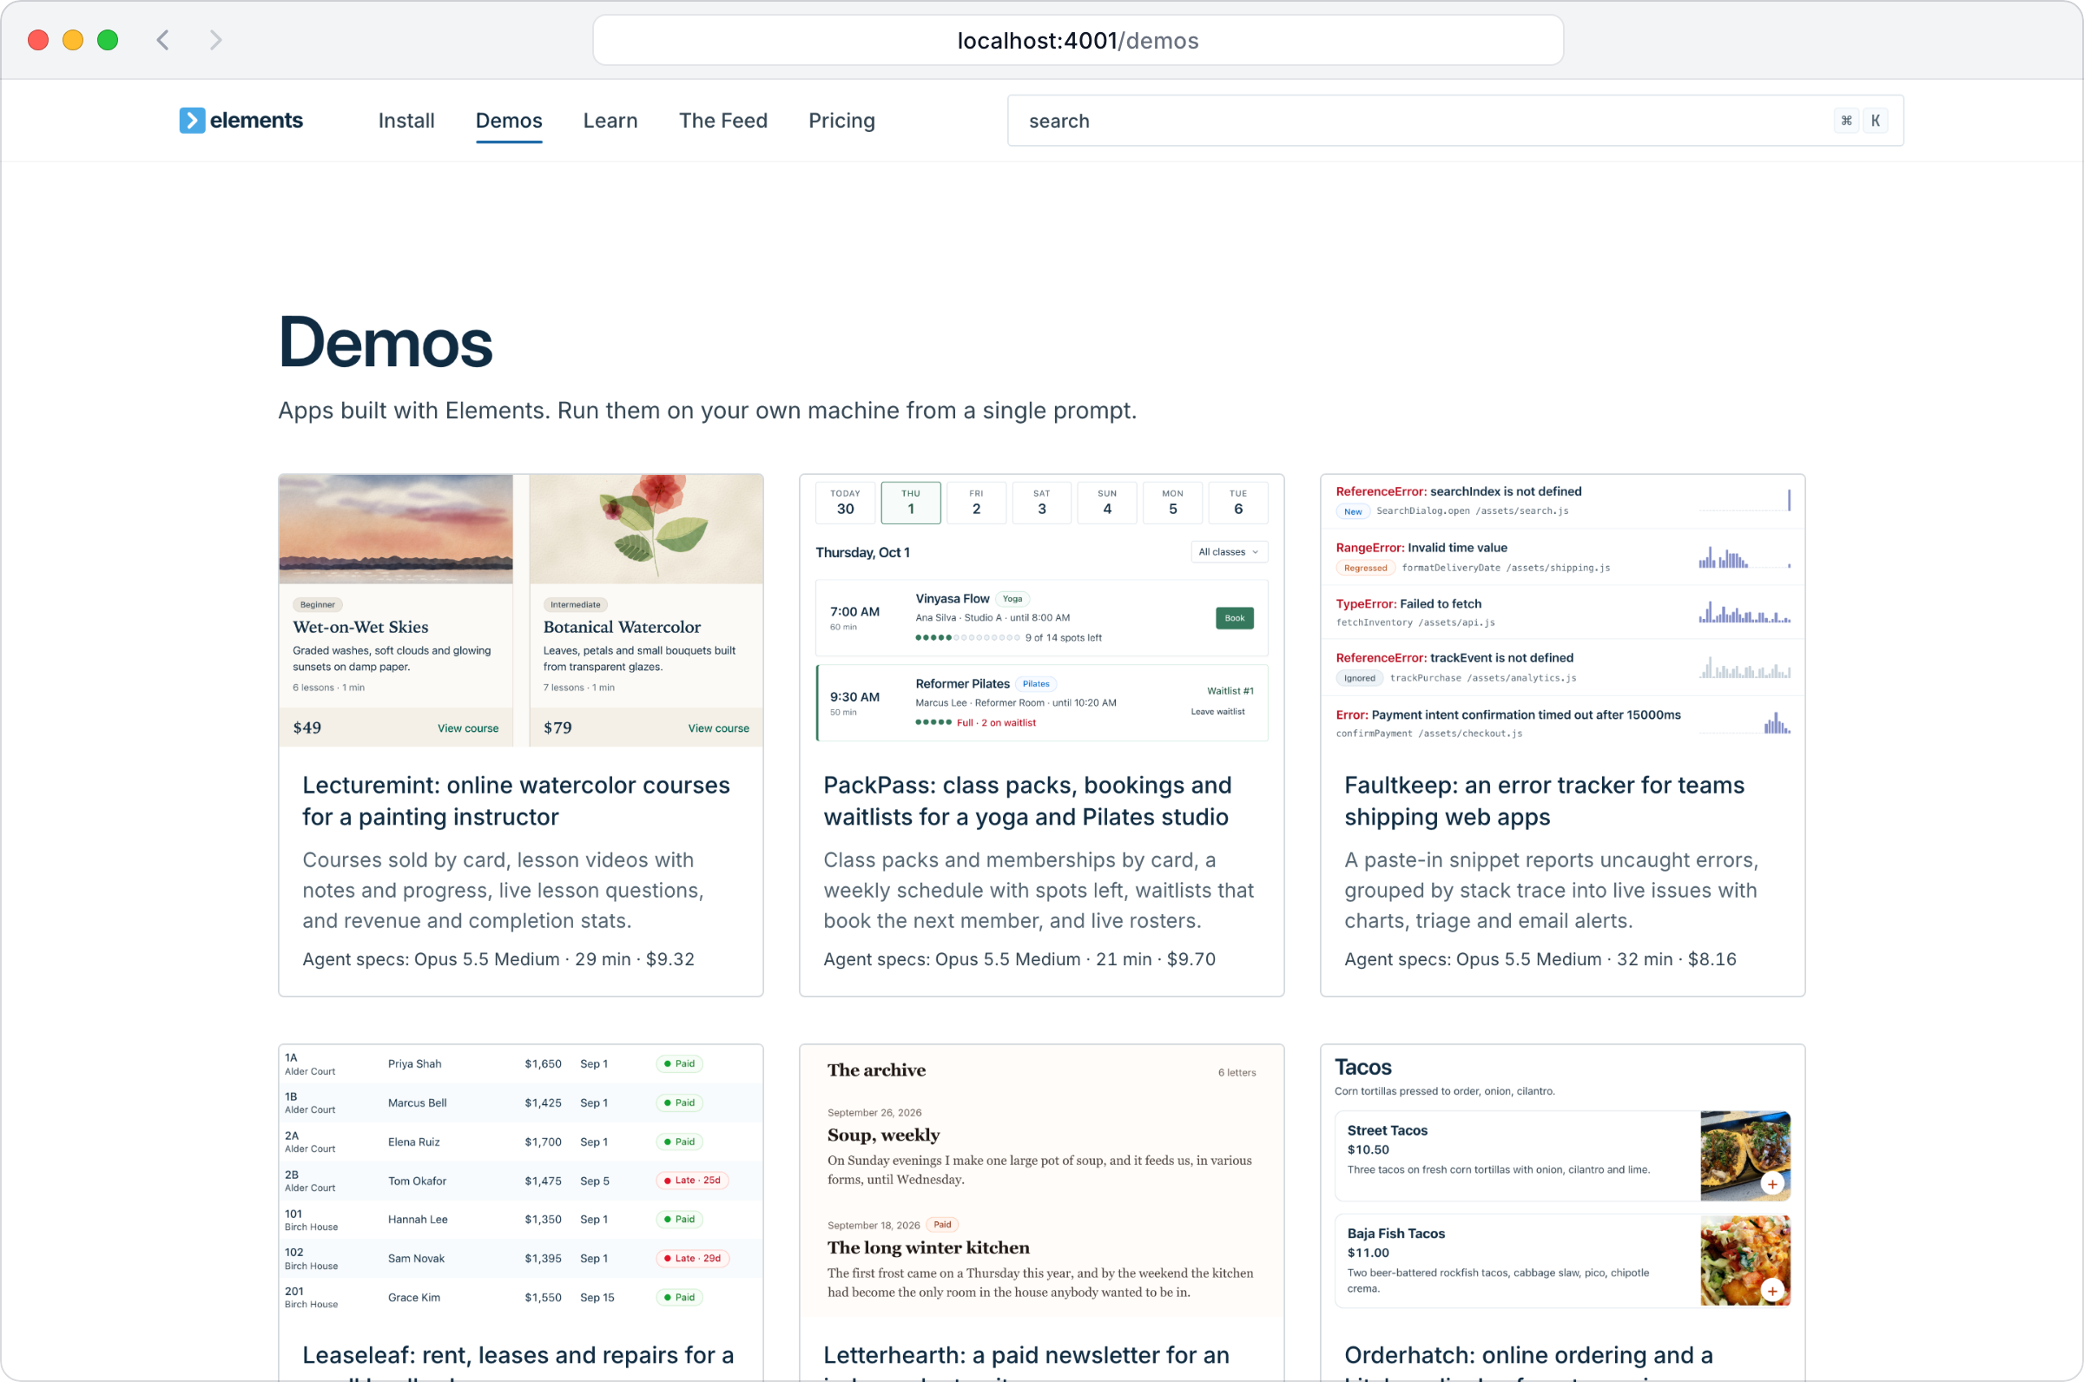Click RangeError Invalid time value issue
The height and width of the screenshot is (1382, 2084).
[x=1562, y=557]
